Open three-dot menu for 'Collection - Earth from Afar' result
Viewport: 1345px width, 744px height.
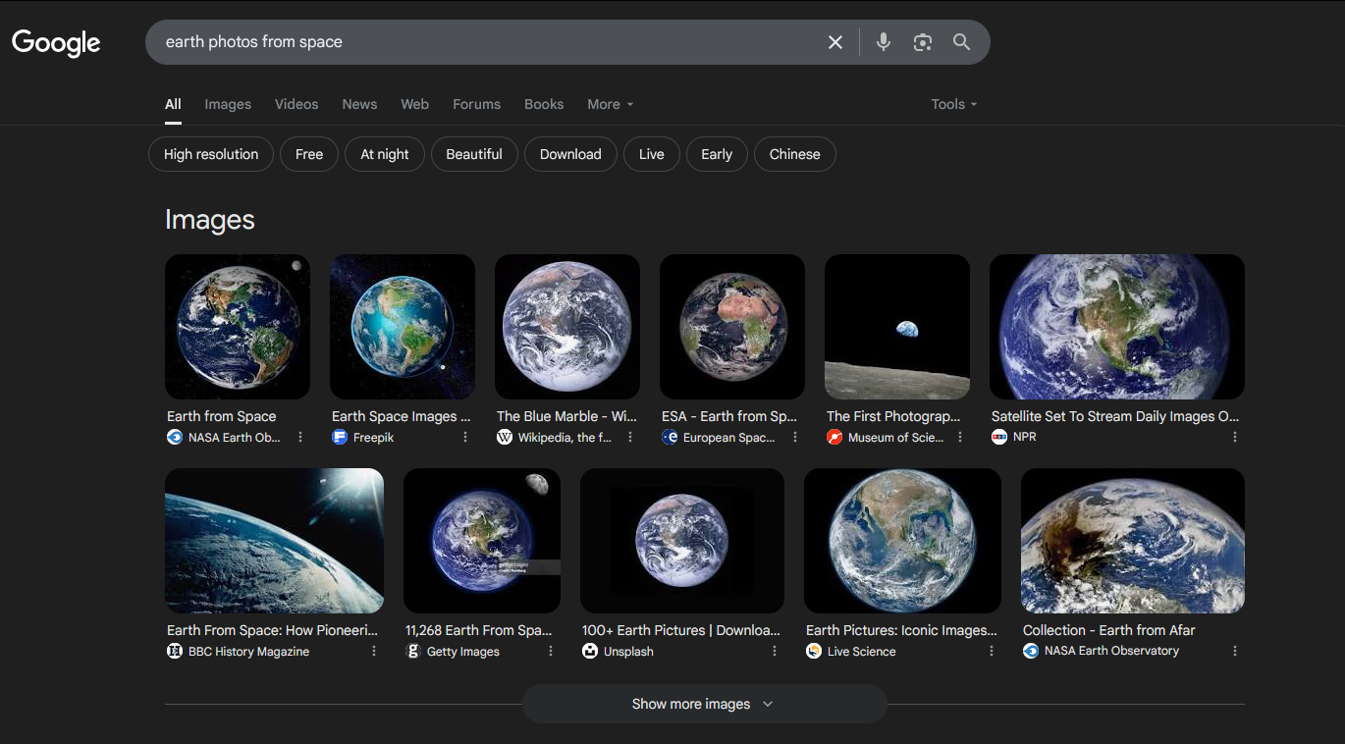click(1235, 652)
